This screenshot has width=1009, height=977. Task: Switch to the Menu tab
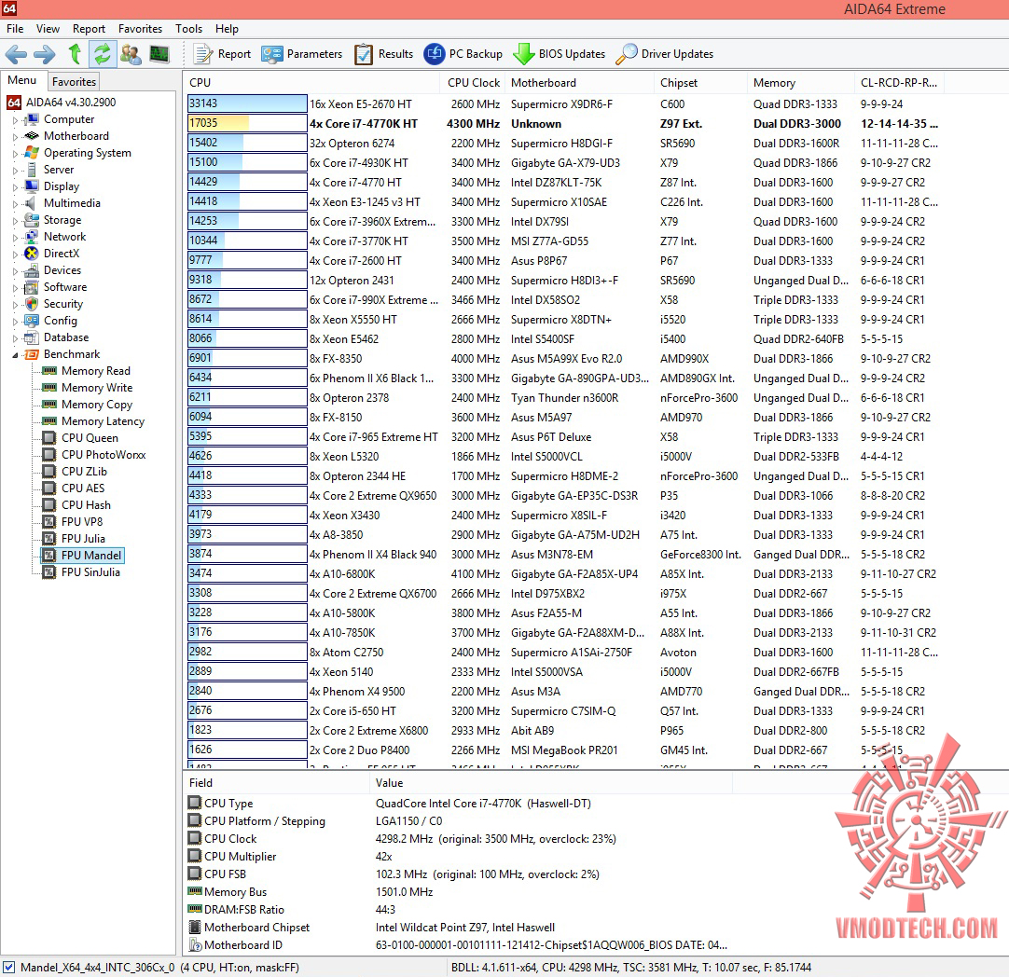click(21, 80)
